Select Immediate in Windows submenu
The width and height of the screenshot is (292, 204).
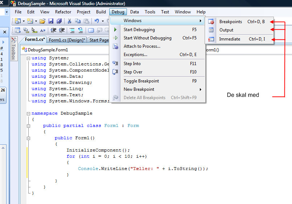(239, 39)
